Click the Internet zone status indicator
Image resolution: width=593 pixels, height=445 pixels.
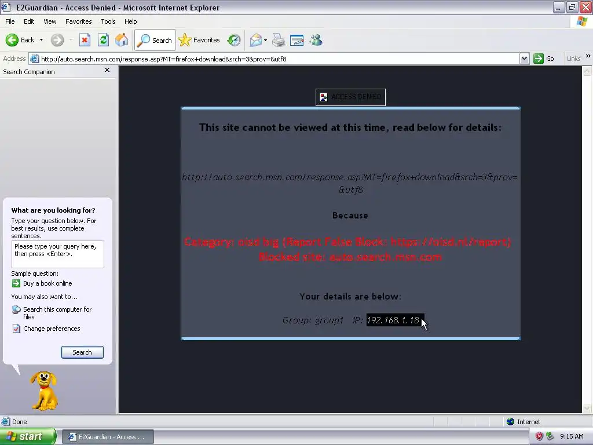(524, 422)
